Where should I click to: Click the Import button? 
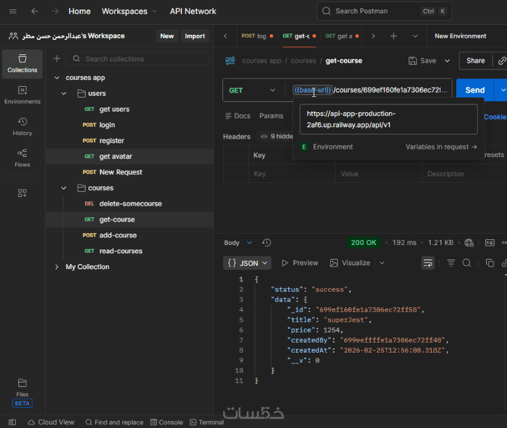pos(195,36)
